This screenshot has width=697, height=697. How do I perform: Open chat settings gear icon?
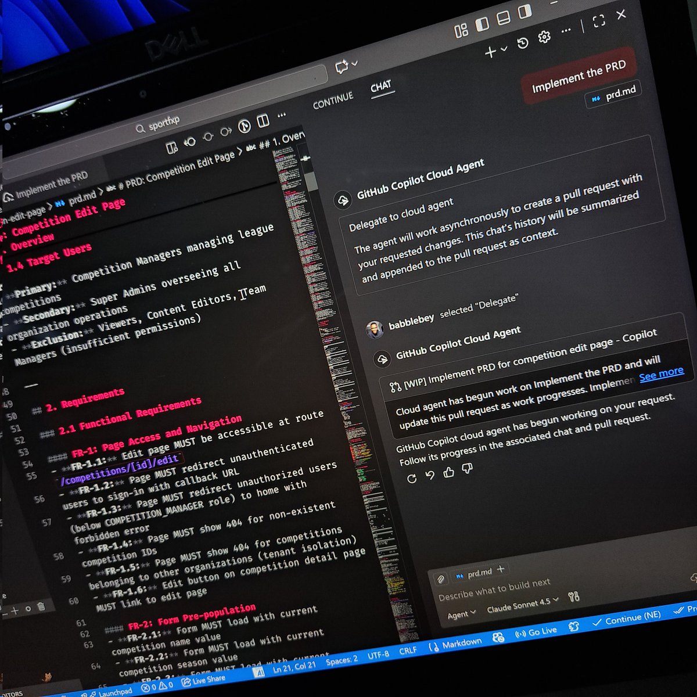click(544, 37)
